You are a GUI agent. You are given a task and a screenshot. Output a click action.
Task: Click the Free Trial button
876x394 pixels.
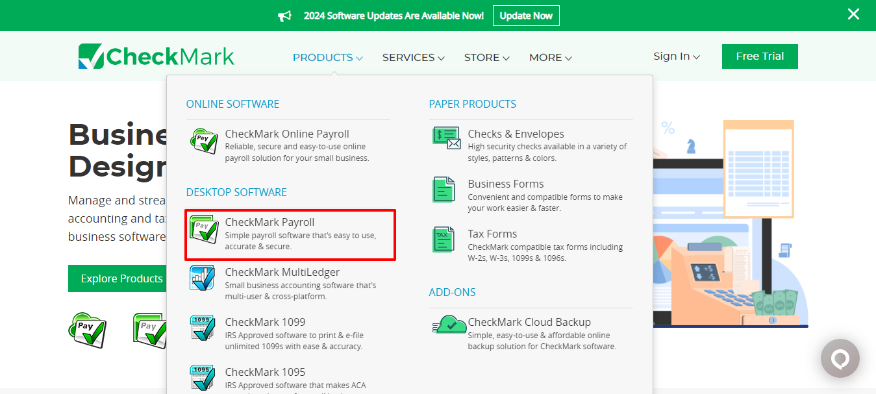(x=760, y=56)
